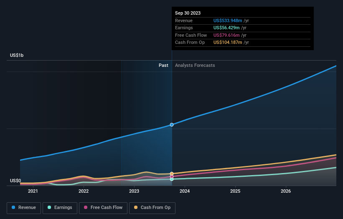The image size is (343, 219).
Task: Click the teal Earnings data point marker
Action: pyautogui.click(x=172, y=179)
